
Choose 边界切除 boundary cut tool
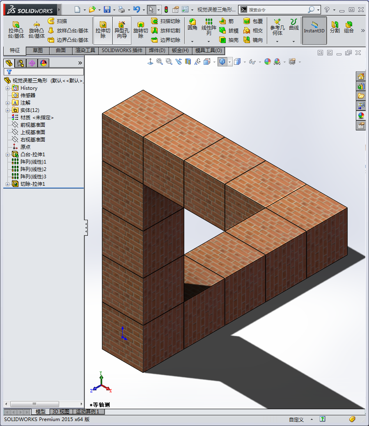pyautogui.click(x=165, y=40)
